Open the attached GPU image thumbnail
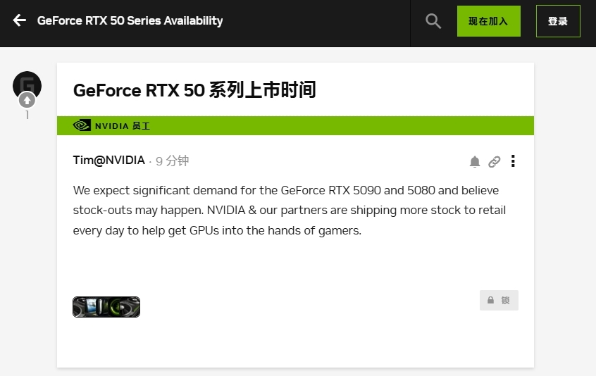Image resolution: width=596 pixels, height=376 pixels. pos(106,307)
